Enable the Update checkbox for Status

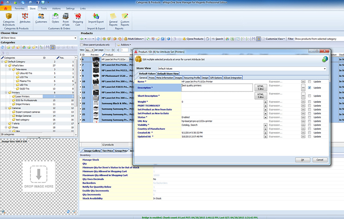pos(309,117)
